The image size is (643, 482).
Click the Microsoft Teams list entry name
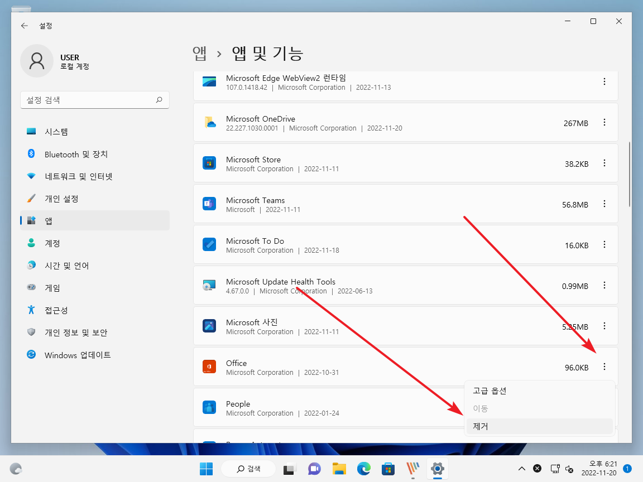click(256, 200)
